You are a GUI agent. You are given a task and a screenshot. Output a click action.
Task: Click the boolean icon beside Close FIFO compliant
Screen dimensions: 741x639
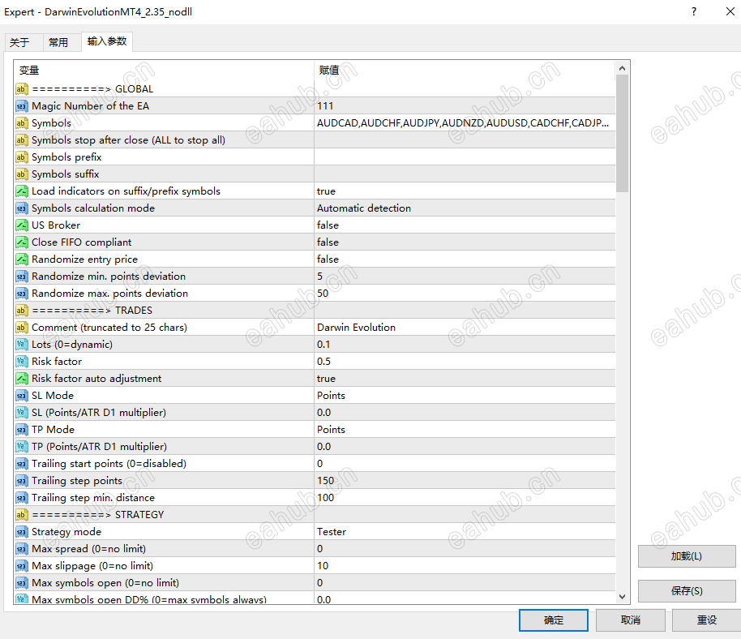click(x=21, y=242)
